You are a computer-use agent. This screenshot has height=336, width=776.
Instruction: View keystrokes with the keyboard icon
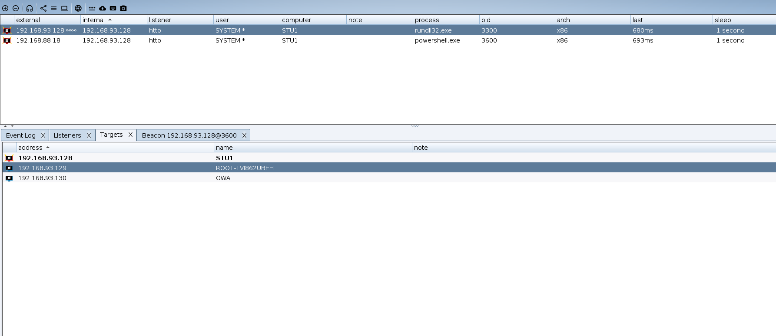tap(113, 8)
